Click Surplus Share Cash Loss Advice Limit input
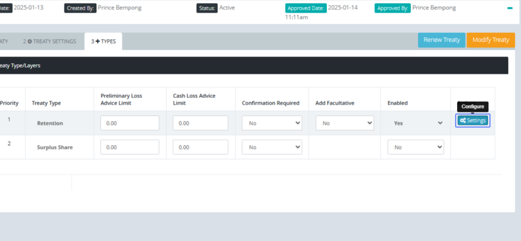The image size is (521, 241). 200,147
